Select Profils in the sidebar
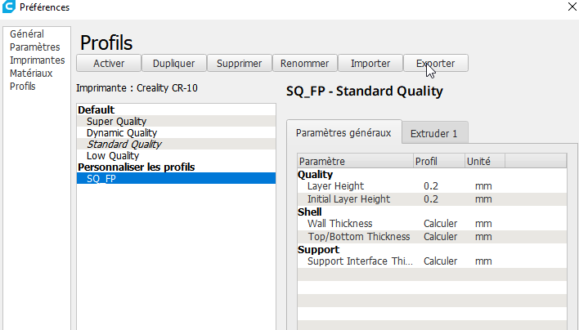The height and width of the screenshot is (330, 579). [x=23, y=87]
